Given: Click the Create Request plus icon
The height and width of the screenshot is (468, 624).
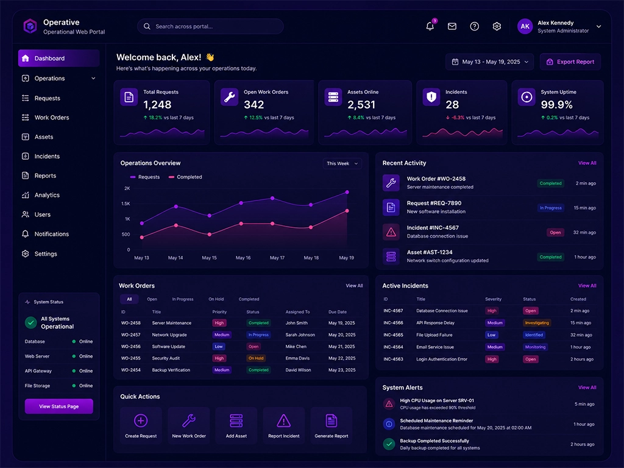Looking at the screenshot, I should (141, 420).
